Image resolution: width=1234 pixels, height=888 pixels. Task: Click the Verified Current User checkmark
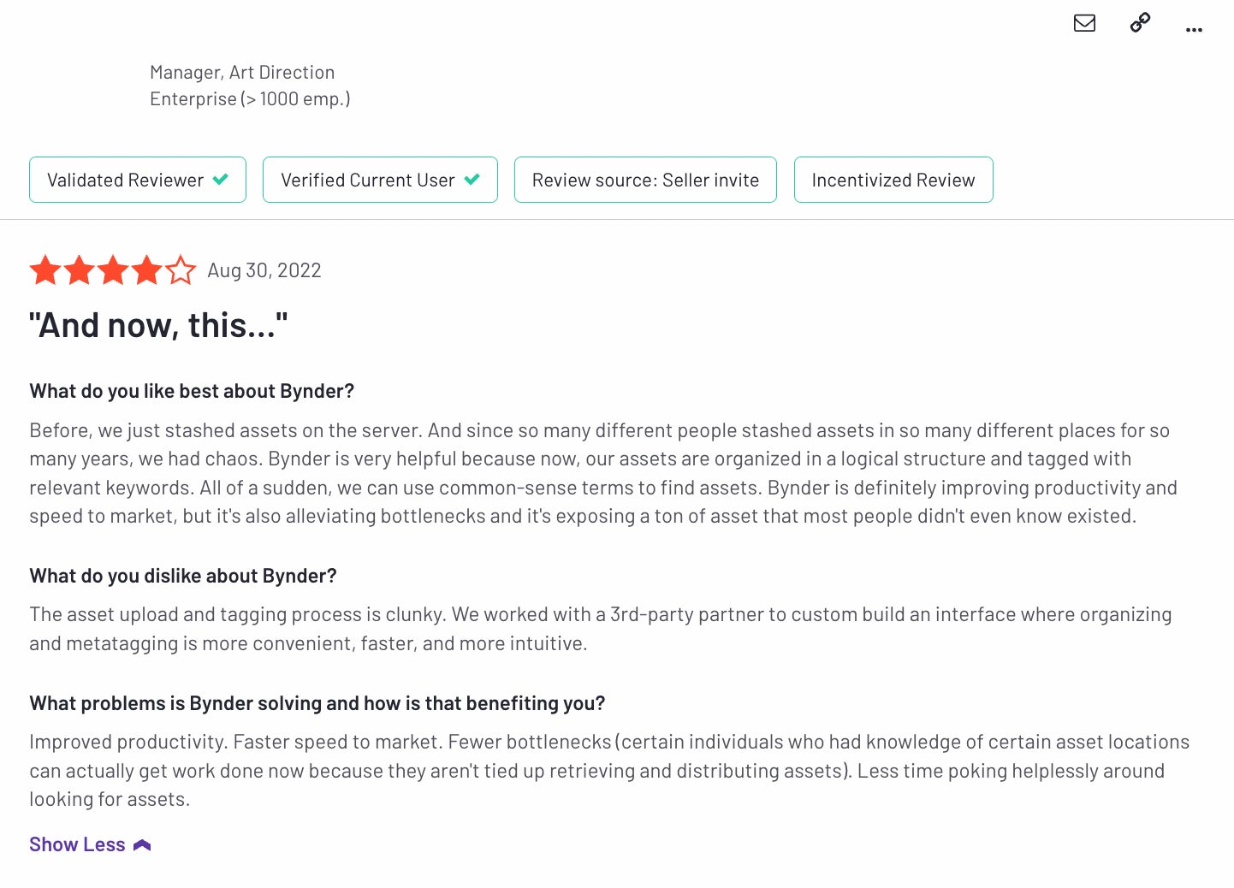(472, 180)
